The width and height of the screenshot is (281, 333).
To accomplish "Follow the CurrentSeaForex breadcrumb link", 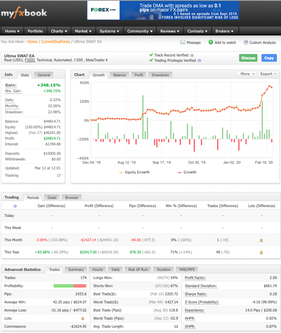I will click(x=56, y=42).
